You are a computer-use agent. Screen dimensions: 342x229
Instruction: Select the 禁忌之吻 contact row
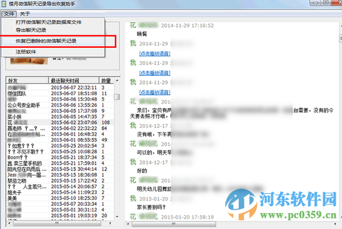60,181
